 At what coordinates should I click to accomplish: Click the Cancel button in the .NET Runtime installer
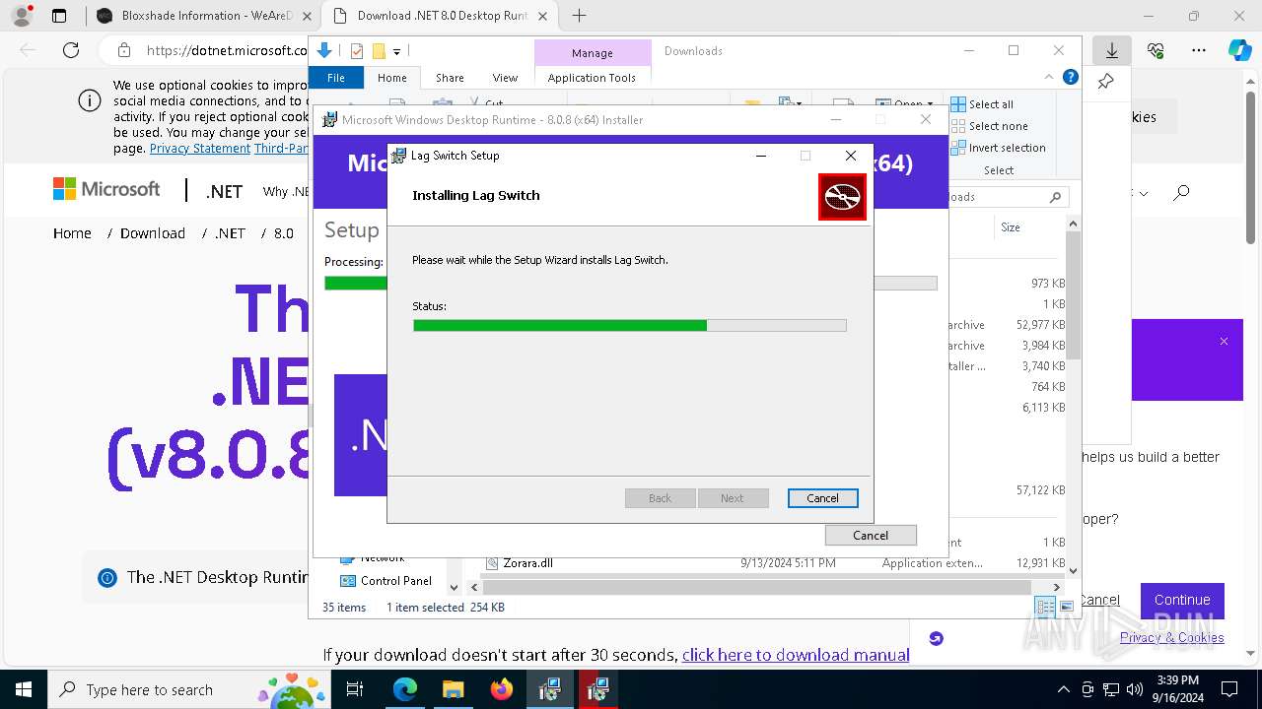(x=871, y=536)
